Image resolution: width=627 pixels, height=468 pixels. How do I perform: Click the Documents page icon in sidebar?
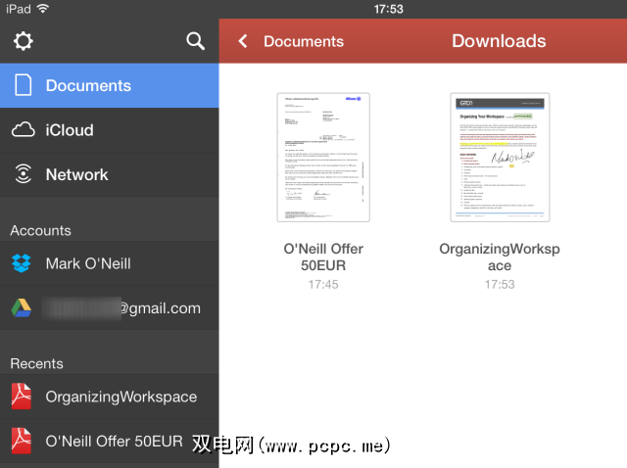point(24,85)
